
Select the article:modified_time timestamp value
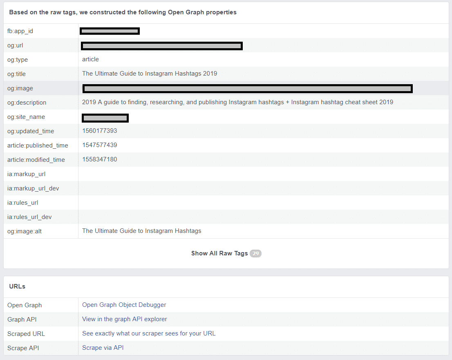click(x=99, y=159)
